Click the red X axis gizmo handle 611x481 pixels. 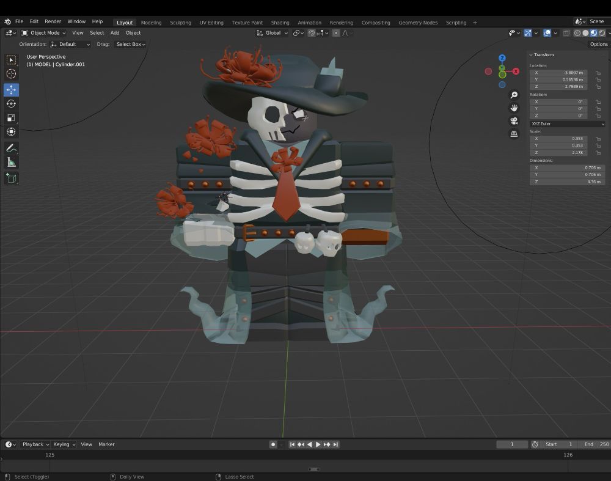tap(516, 72)
